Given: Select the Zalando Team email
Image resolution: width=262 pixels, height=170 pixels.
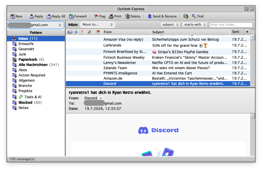Looking at the screenshot, I should pos(158,68).
